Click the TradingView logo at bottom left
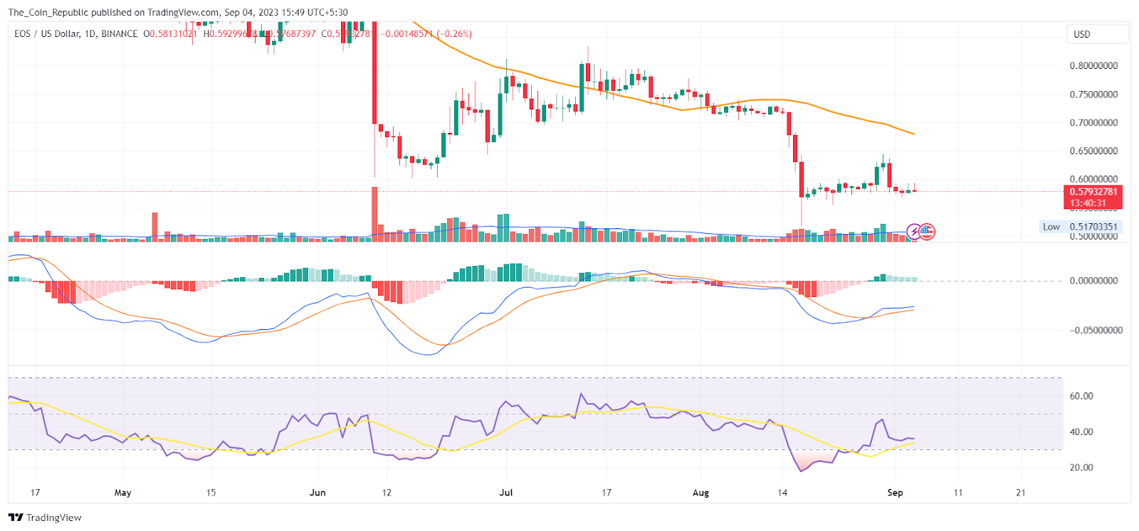Image resolution: width=1139 pixels, height=531 pixels. point(45,517)
